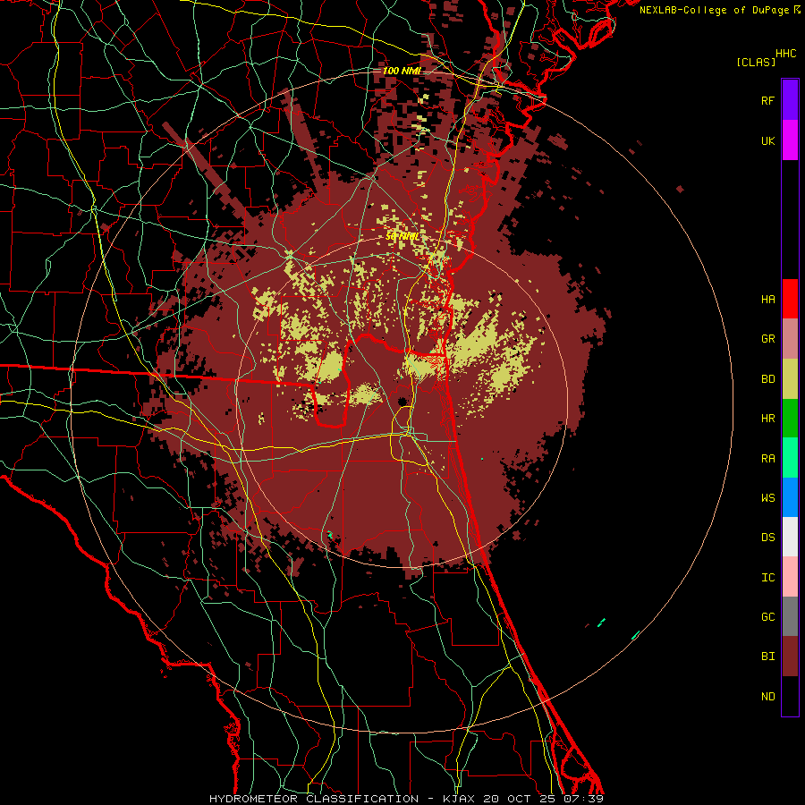The height and width of the screenshot is (805, 805).
Task: Click the '[CLAS]' legend heading
Action: 756,62
